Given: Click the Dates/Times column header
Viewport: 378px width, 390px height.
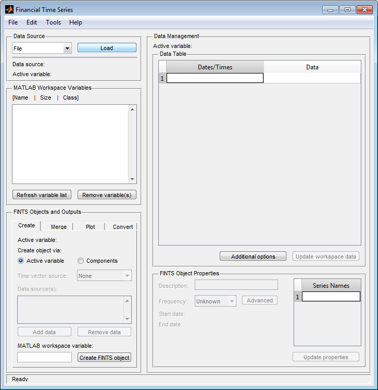Looking at the screenshot, I should [215, 67].
